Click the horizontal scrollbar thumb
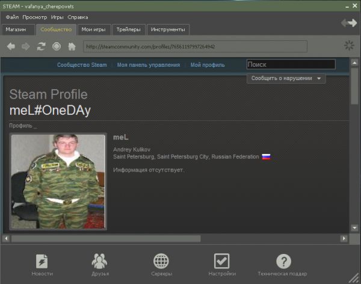Screen dimensions: 361x284 [x=106, y=238]
